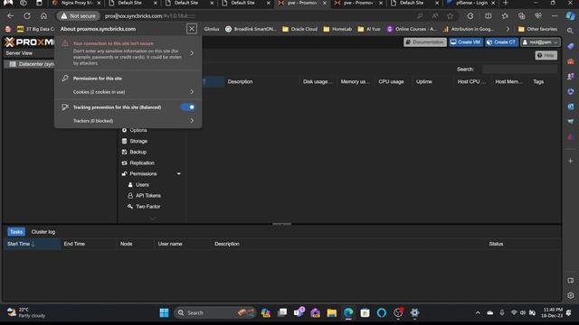This screenshot has height=325, width=579.
Task: Open the Collections icon
Action: 521,16
